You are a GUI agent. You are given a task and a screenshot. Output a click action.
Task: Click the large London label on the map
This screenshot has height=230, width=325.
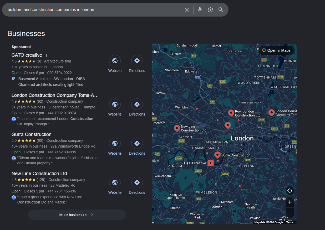coord(242,138)
